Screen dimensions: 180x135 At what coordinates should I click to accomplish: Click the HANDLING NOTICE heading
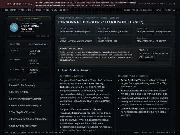(71, 49)
